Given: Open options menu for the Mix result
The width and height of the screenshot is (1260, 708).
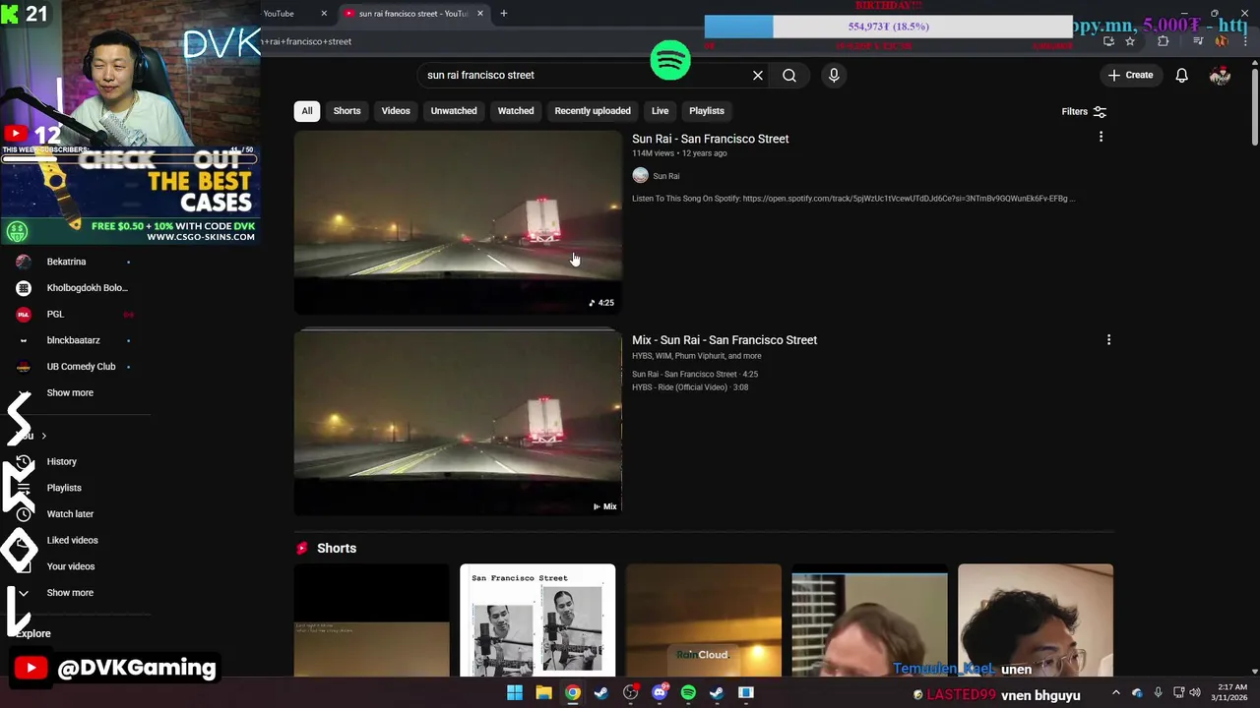Looking at the screenshot, I should [1108, 339].
